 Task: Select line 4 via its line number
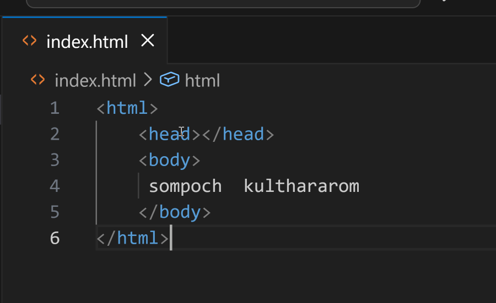click(x=54, y=186)
